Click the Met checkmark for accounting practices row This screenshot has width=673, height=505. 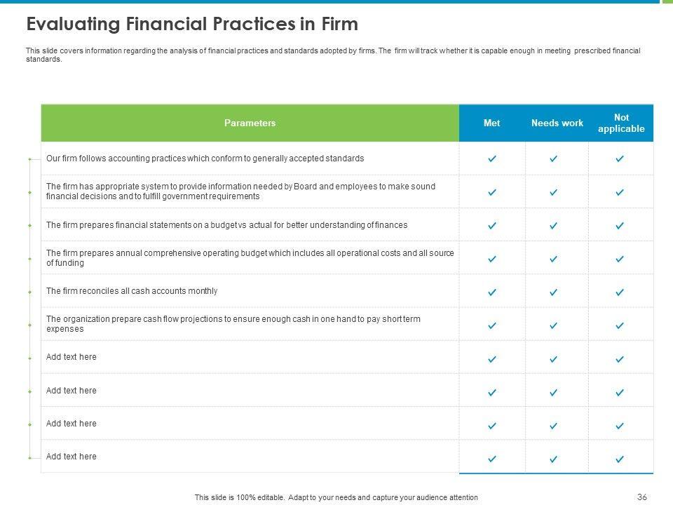click(x=492, y=159)
